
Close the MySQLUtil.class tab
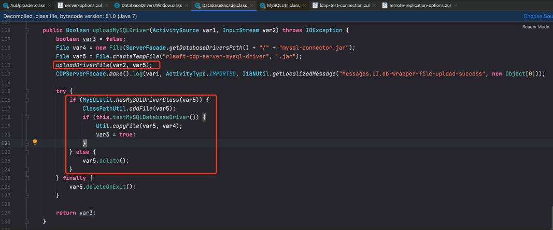[x=303, y=6]
